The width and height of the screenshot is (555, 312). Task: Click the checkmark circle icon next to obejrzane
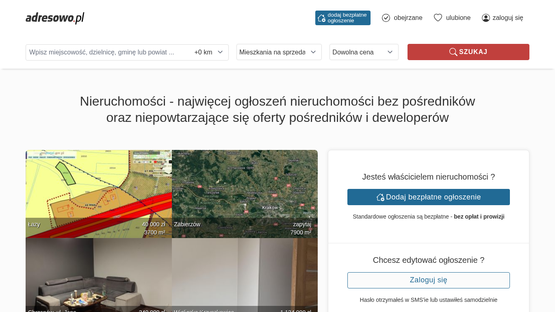pyautogui.click(x=386, y=18)
